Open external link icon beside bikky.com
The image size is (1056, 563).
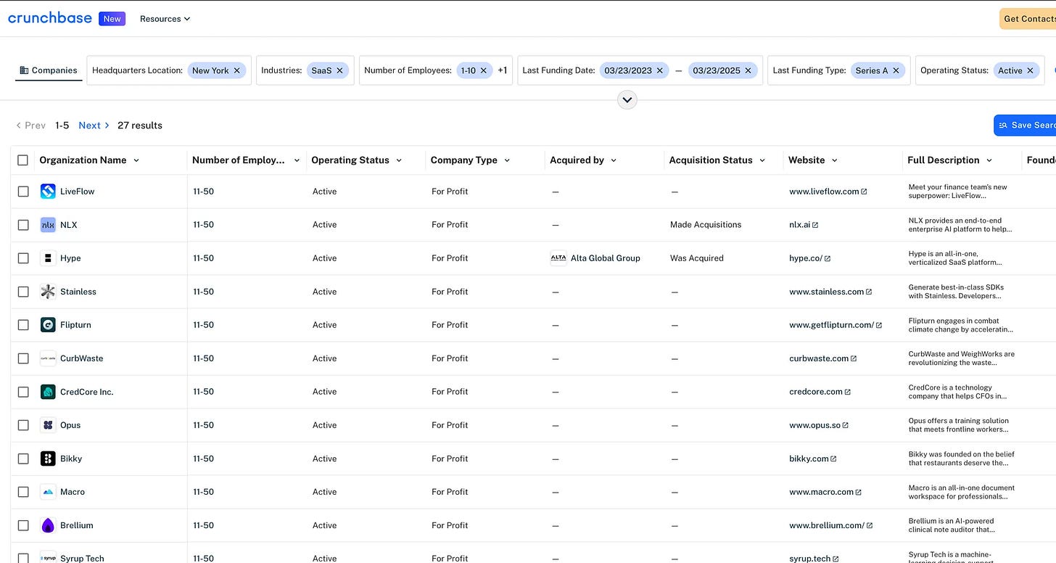(833, 459)
